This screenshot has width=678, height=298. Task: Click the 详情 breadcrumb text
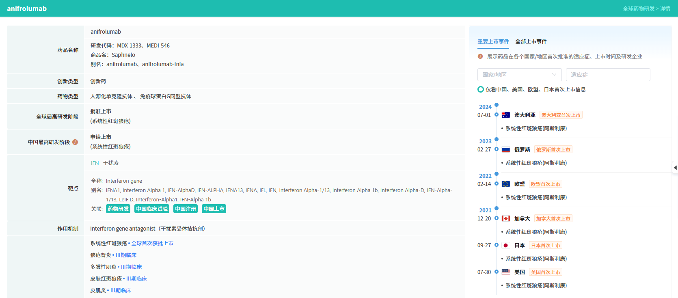click(x=665, y=9)
